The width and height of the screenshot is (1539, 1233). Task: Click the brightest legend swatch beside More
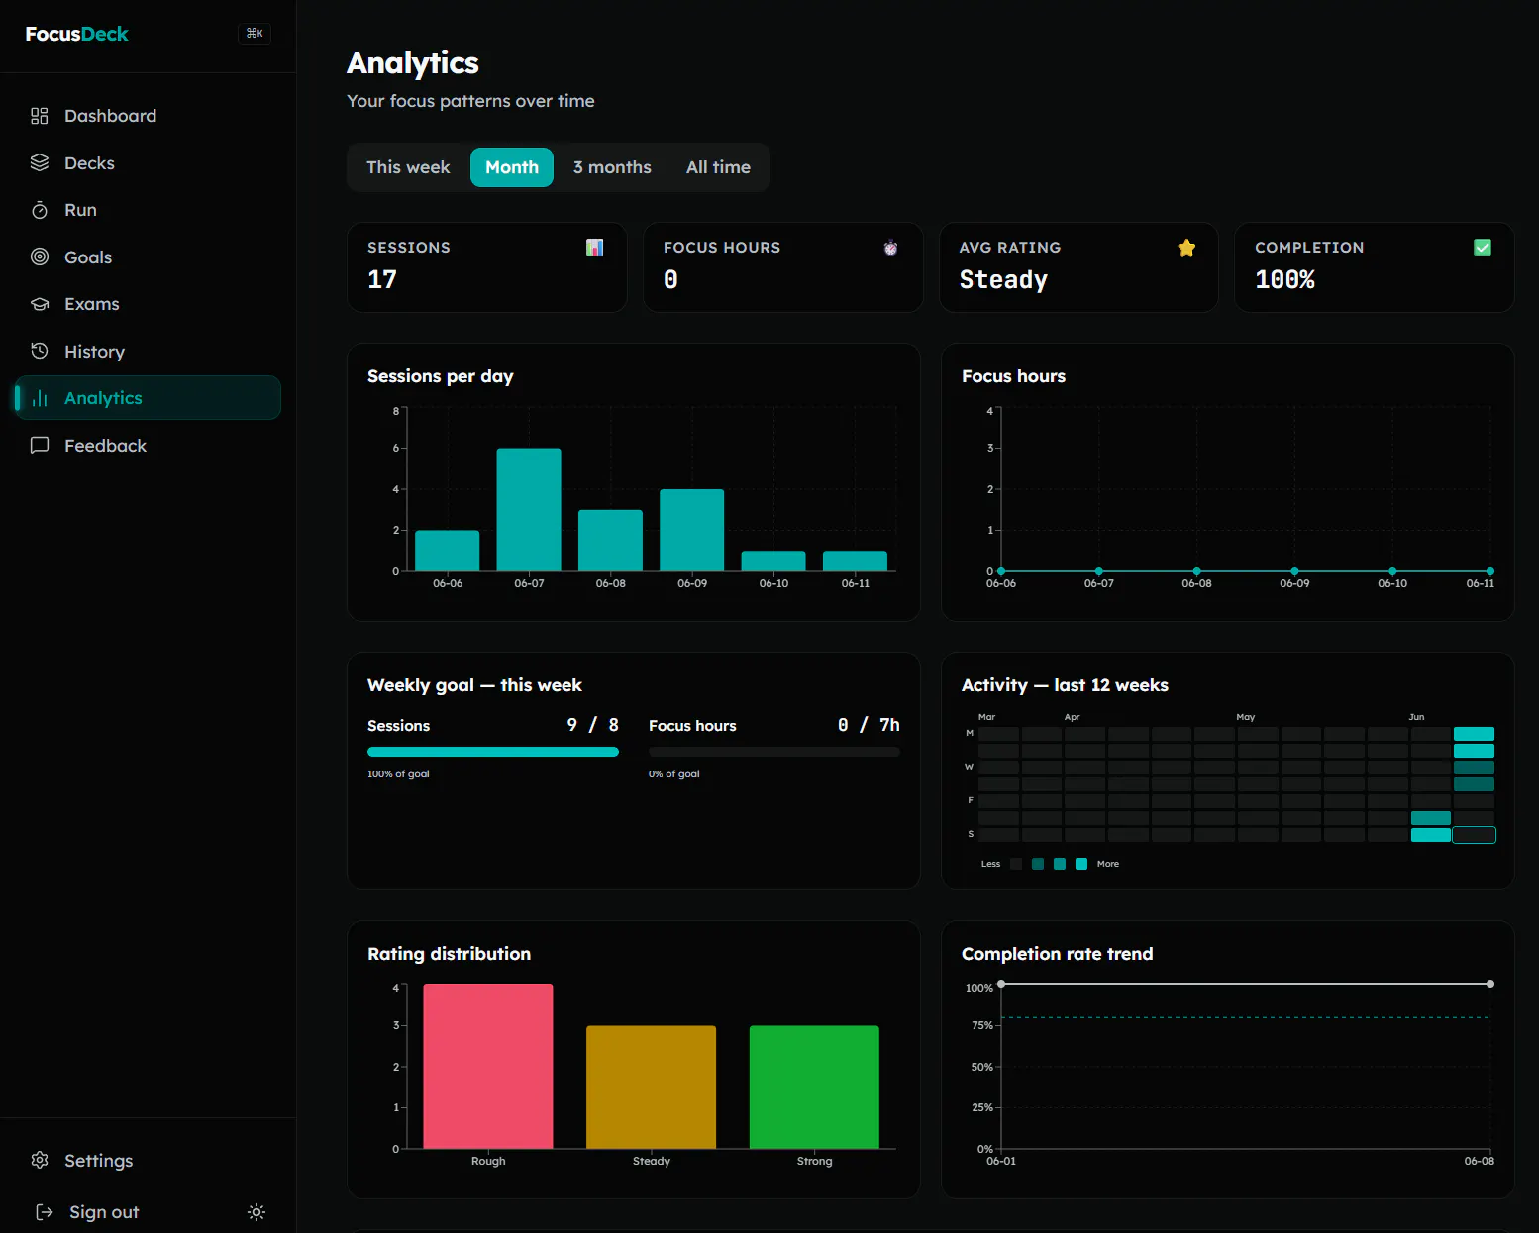coord(1081,864)
